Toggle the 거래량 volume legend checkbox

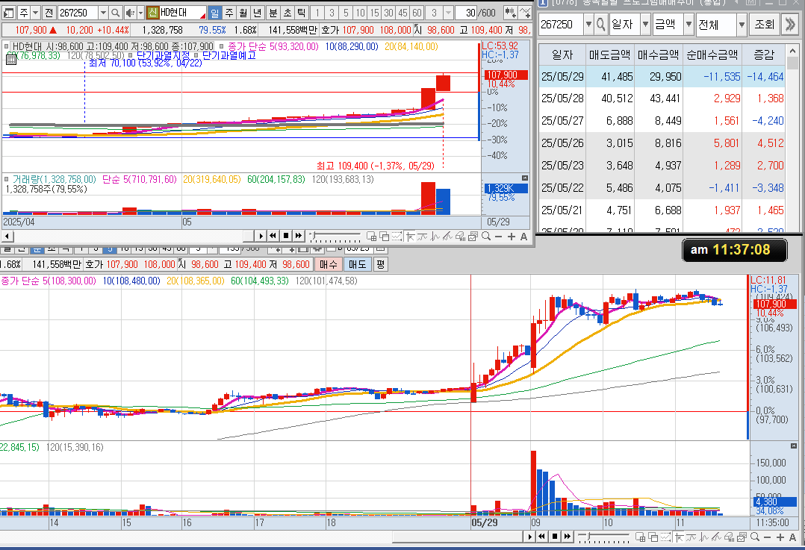click(6, 180)
